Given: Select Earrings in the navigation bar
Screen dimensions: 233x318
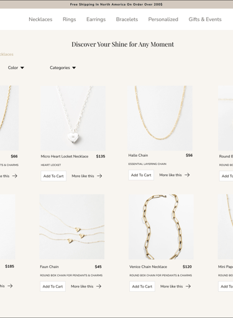Looking at the screenshot, I should point(96,19).
